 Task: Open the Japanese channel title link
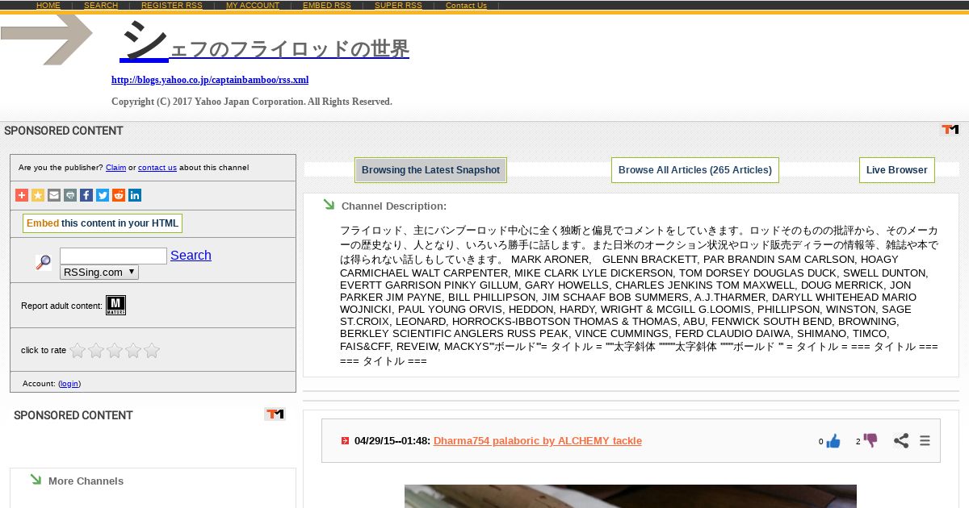coord(265,42)
